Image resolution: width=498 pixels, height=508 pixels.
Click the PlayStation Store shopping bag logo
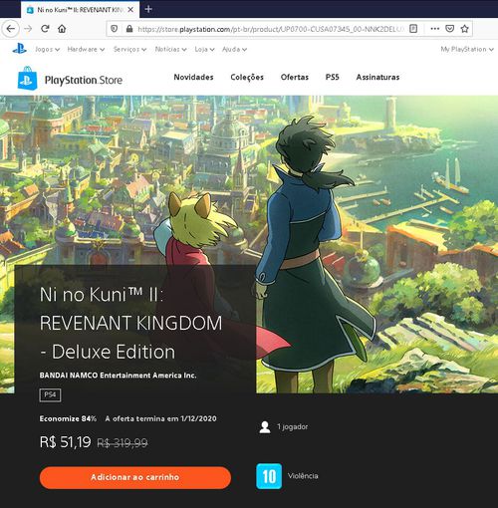click(27, 78)
